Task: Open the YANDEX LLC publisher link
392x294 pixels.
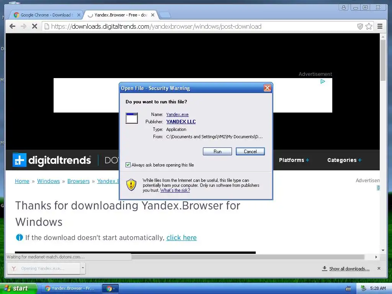Action: point(181,122)
